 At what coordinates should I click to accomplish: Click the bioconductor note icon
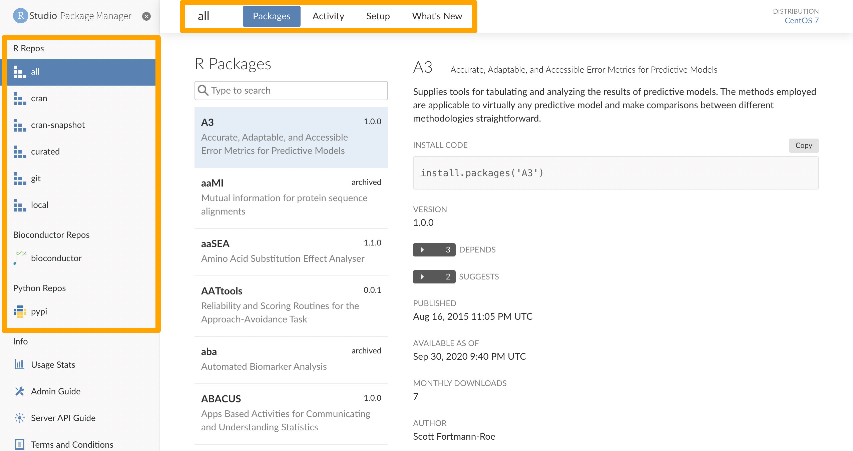tap(20, 258)
